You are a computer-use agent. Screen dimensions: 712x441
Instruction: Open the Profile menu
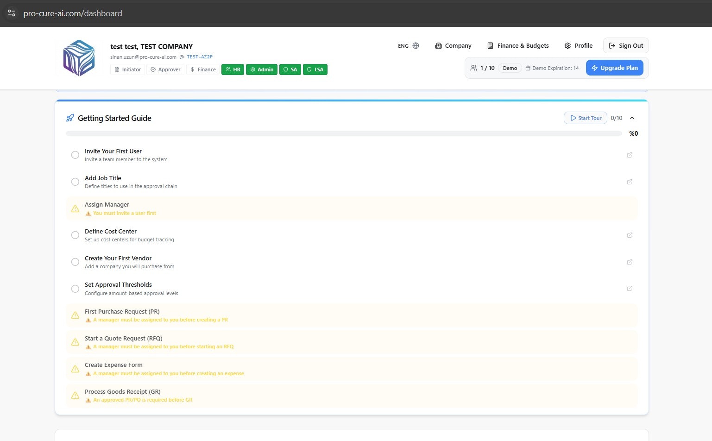click(578, 46)
